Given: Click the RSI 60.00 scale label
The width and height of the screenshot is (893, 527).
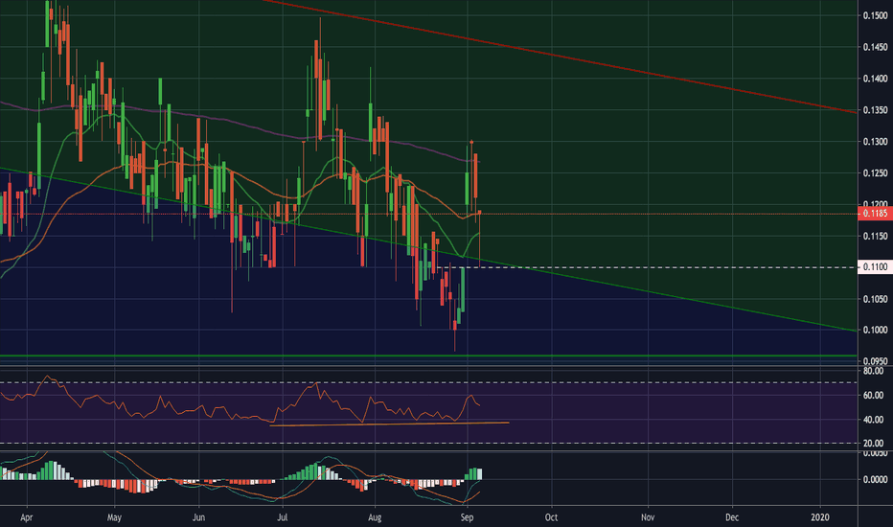Looking at the screenshot, I should [x=874, y=395].
